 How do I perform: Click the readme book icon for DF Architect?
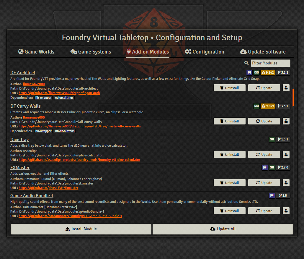pyautogui.click(x=249, y=72)
